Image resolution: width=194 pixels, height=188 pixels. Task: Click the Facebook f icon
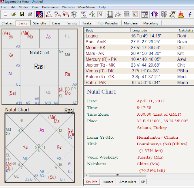(x=190, y=14)
